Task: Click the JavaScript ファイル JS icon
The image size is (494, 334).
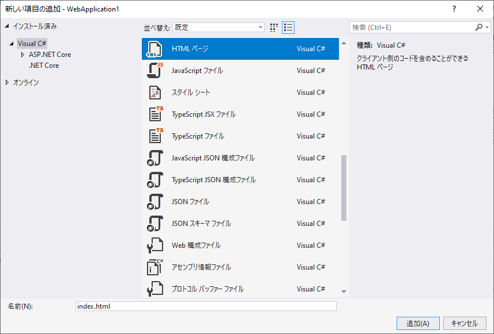Action: 155,70
